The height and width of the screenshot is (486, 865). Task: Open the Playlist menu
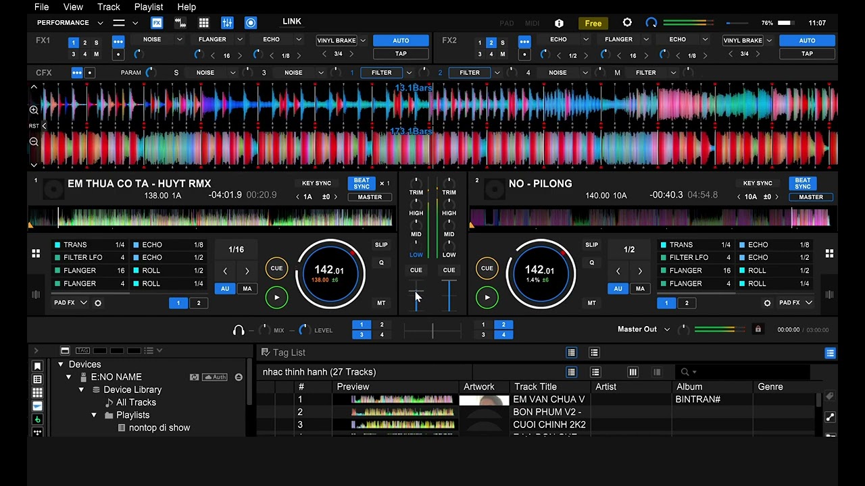[x=149, y=7]
